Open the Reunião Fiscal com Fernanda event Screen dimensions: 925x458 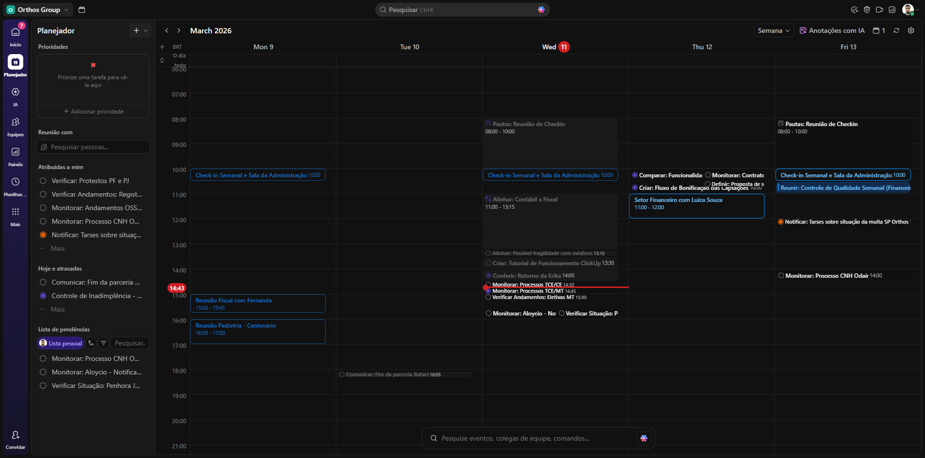(257, 303)
